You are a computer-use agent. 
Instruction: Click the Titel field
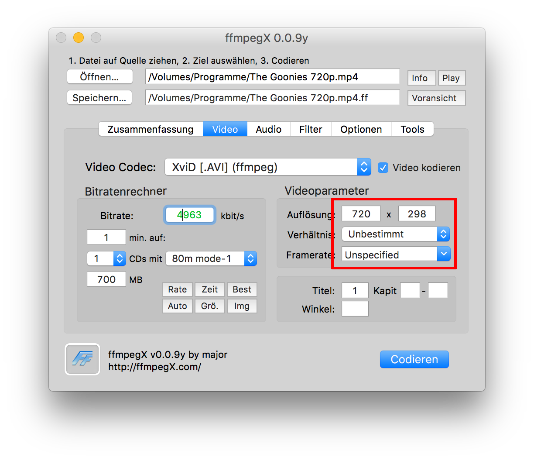click(355, 291)
